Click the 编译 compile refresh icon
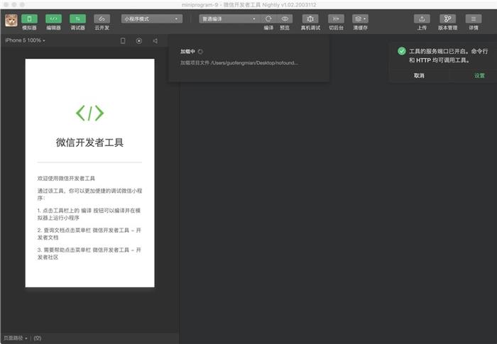Screen dimensions: 497x344 pyautogui.click(x=268, y=19)
